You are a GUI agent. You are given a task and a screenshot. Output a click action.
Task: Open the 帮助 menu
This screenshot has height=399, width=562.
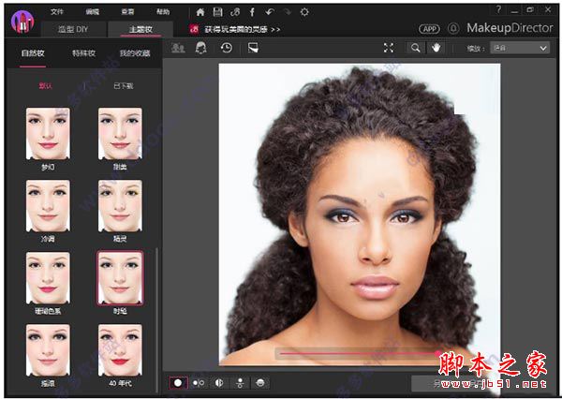pos(163,12)
